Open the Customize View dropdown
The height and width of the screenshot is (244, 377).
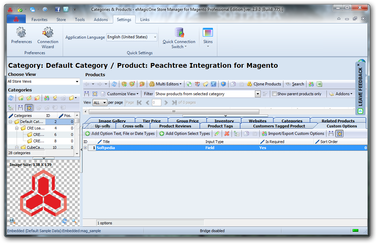point(120,94)
